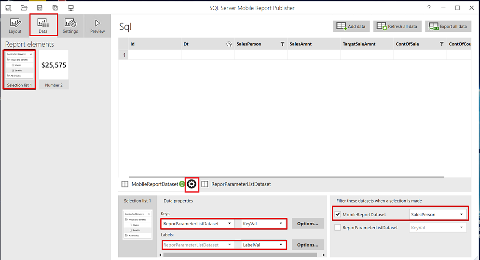Image resolution: width=480 pixels, height=260 pixels.
Task: Select the ReporParameterListDataset tab
Action: coord(236,184)
